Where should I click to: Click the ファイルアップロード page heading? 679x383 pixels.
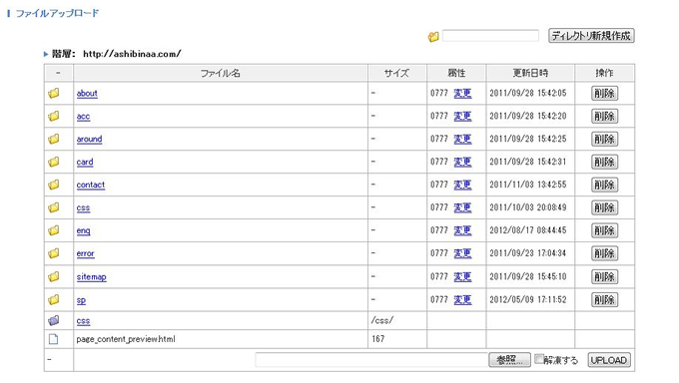click(x=57, y=13)
